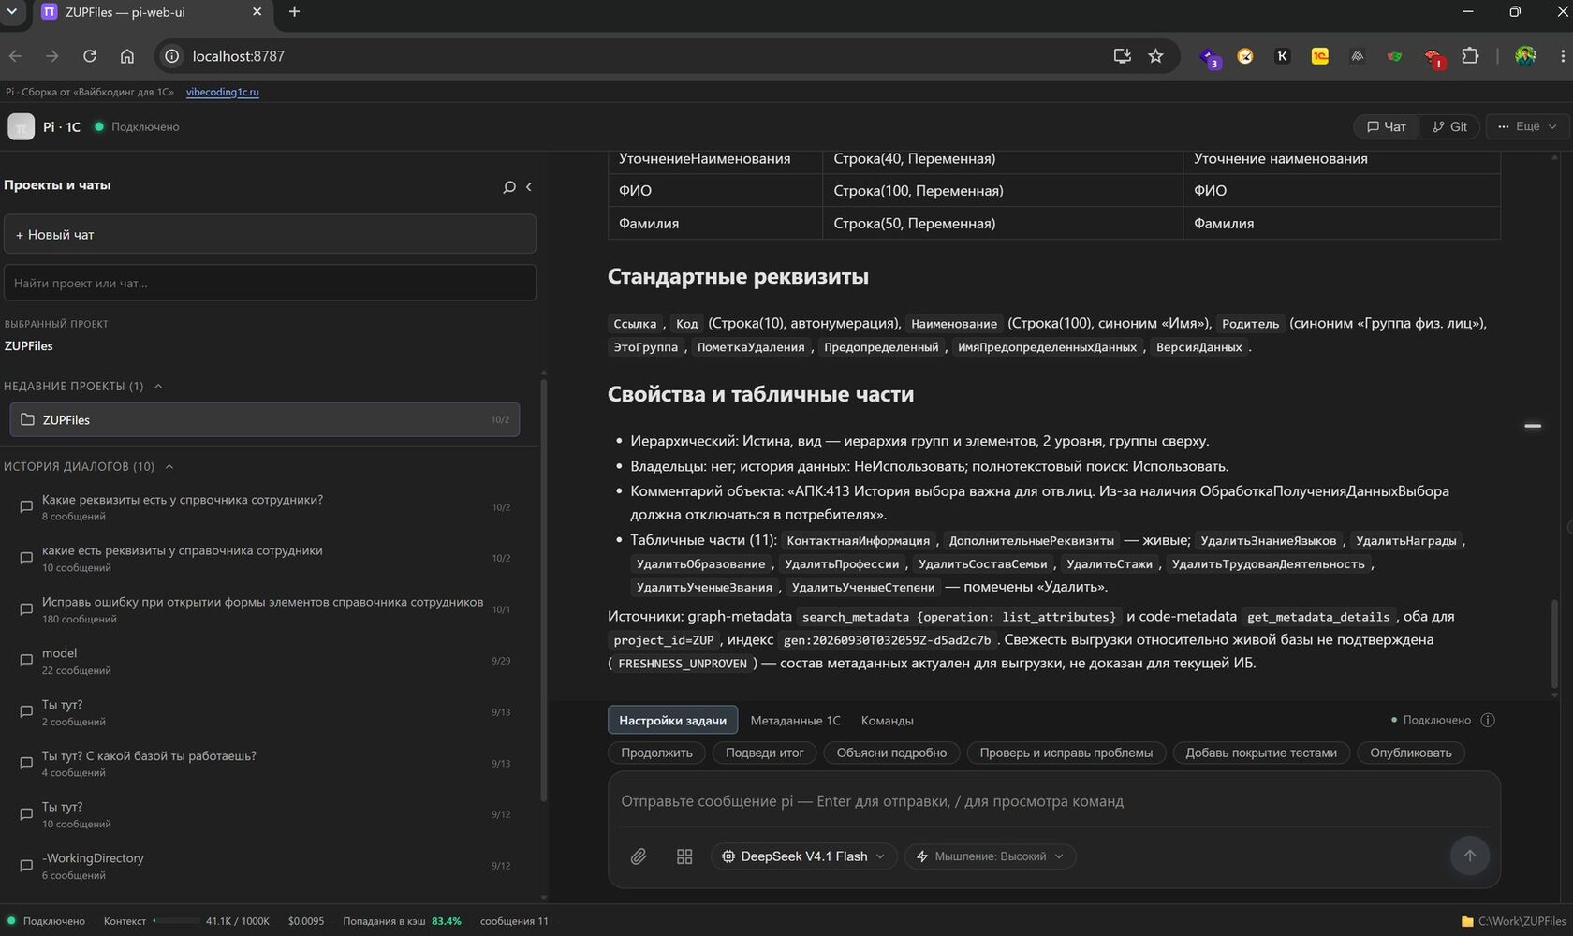1573x936 pixels.
Task: Click the C:\Work\ZUPFiles folder path in status bar
Action: coord(1513,921)
